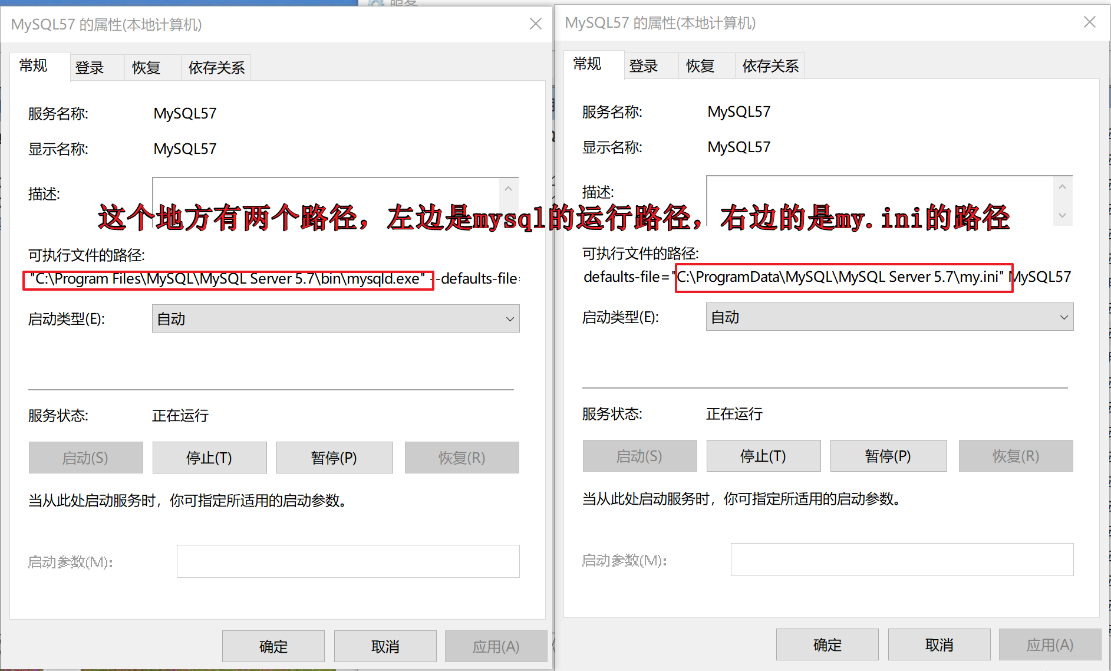Close the left MySQL57 properties dialog
Screen dimensions: 1111x671
pyautogui.click(x=536, y=24)
